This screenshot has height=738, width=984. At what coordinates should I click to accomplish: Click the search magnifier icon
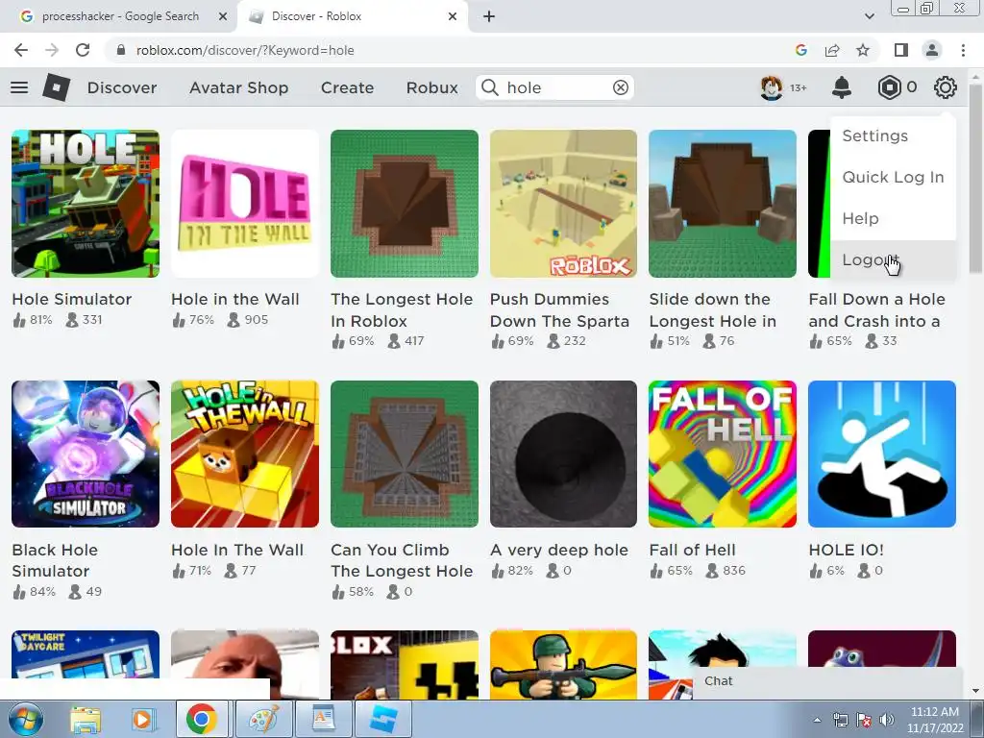coord(489,87)
